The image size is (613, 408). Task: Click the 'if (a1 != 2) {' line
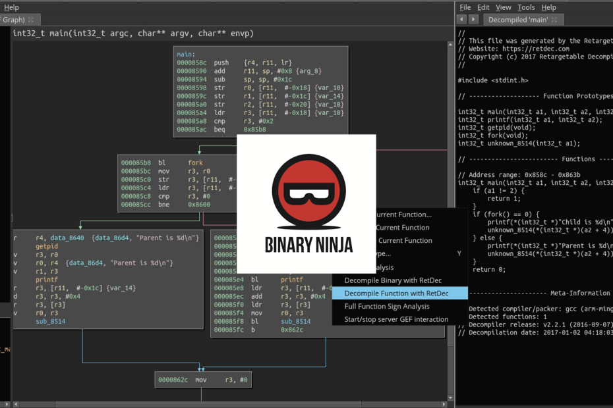coord(498,191)
